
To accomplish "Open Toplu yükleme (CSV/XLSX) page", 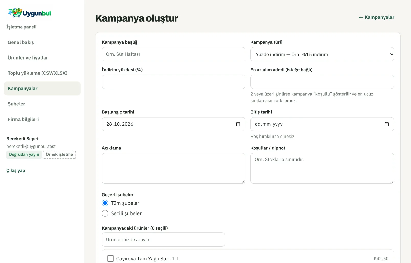I will [42, 73].
